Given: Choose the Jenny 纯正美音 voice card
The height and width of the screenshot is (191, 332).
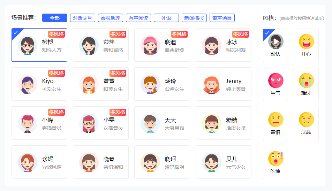Looking at the screenshot, I should (224, 84).
